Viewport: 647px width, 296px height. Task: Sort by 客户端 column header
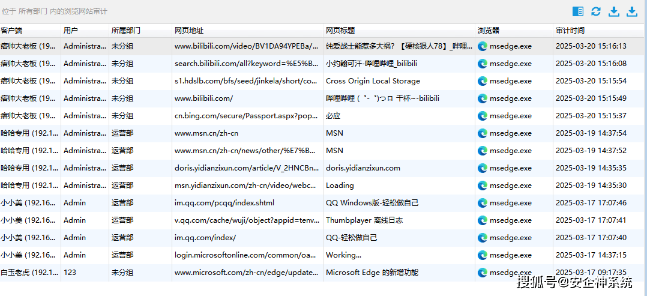pos(31,31)
